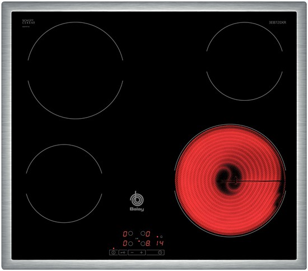The width and height of the screenshot is (308, 271).
Task: Click the red indicator above power key
Action: click(114, 249)
